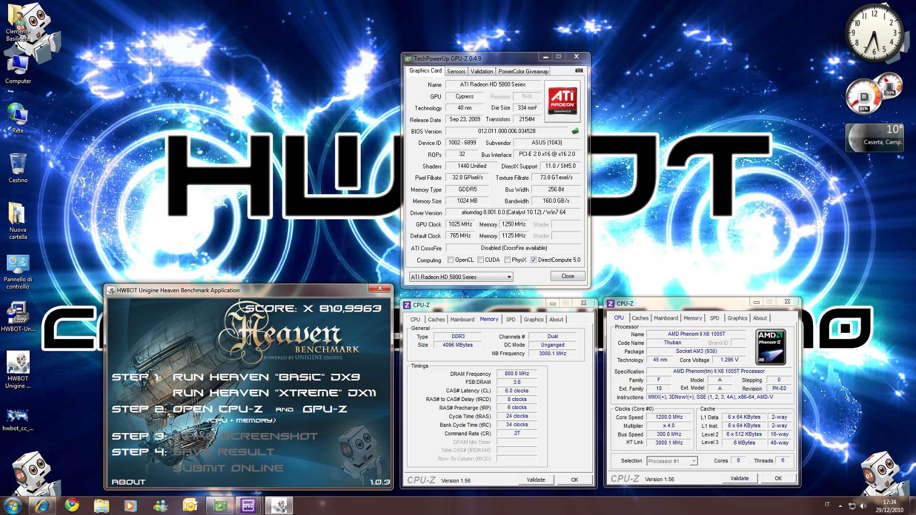The width and height of the screenshot is (916, 515).
Task: Run Heaven "Basic" DX9 benchmark
Action: [x=266, y=377]
